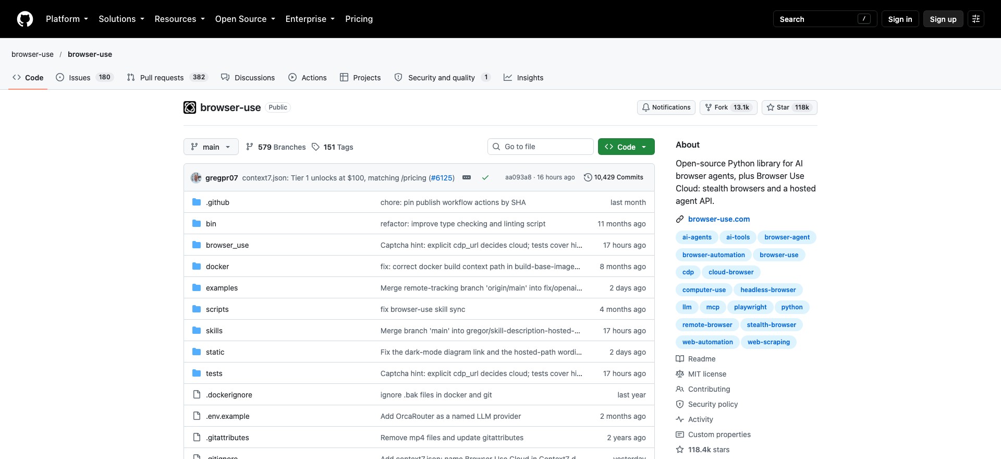Open the GitHub home logo
The height and width of the screenshot is (459, 1001).
25,19
